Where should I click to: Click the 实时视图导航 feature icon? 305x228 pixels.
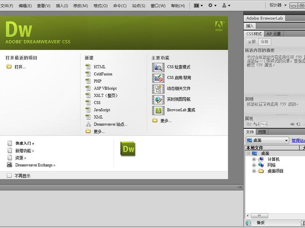coord(158,100)
